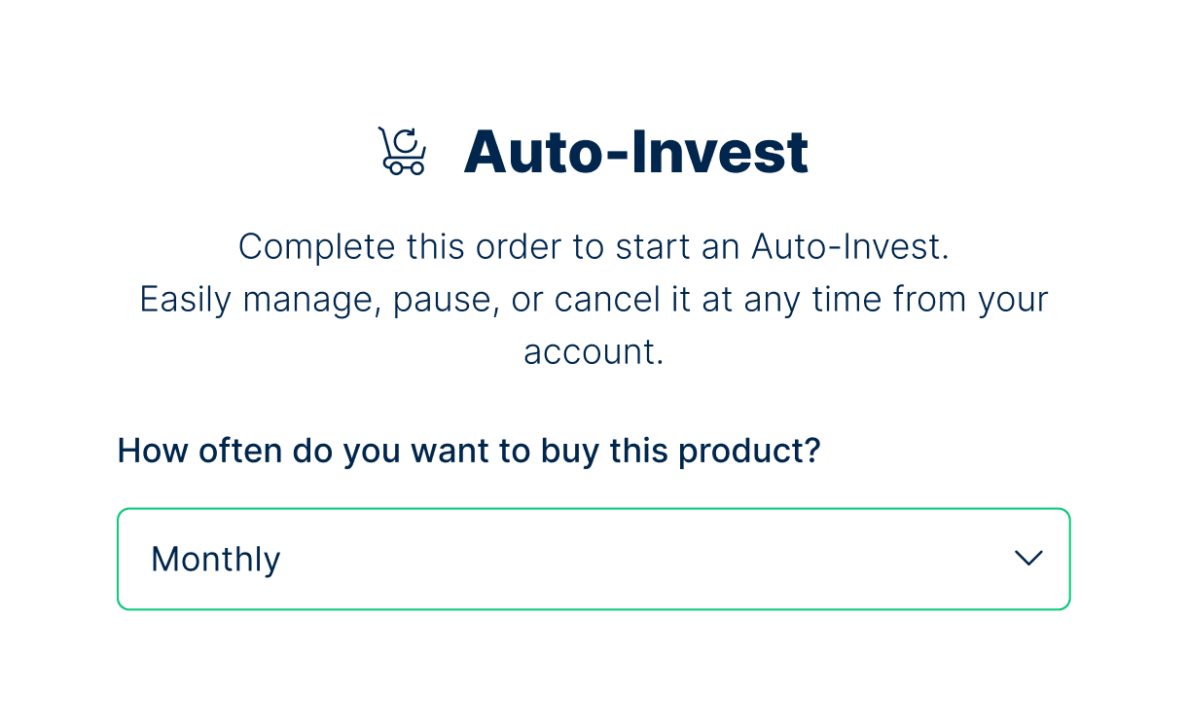The height and width of the screenshot is (728, 1188).
Task: Click the Auto-Invest description paragraph
Action: click(x=594, y=299)
